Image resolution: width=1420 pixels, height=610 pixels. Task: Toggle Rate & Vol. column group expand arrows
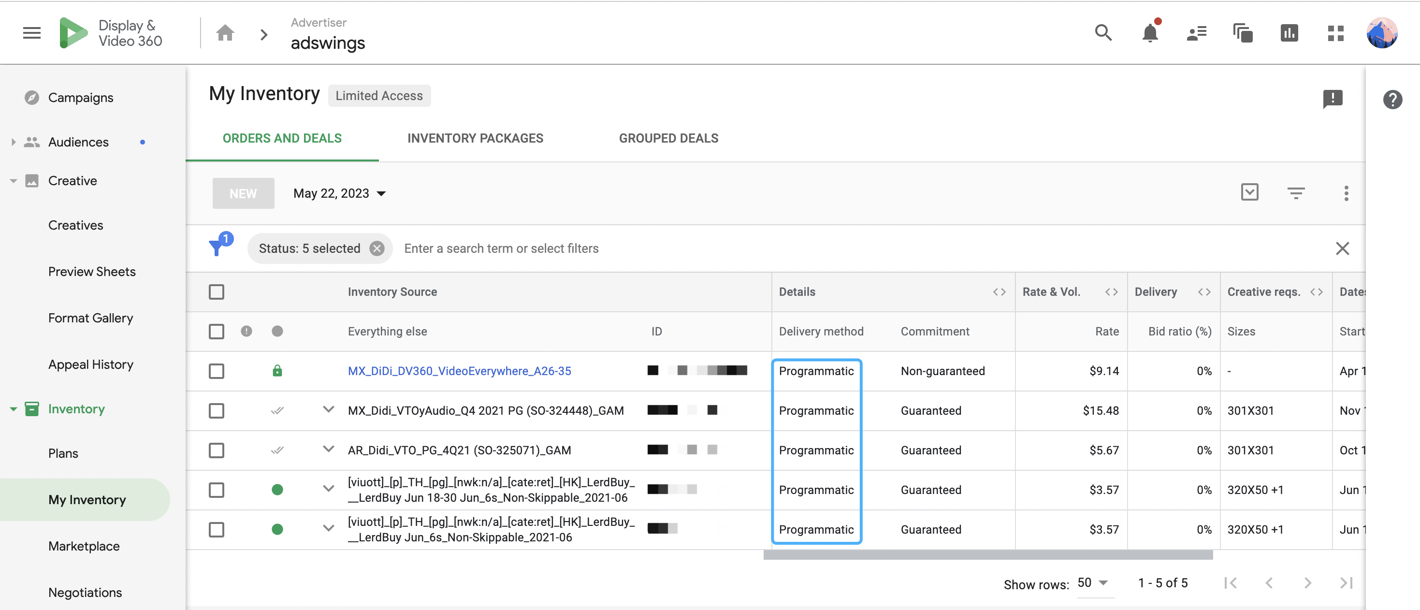pos(1111,292)
